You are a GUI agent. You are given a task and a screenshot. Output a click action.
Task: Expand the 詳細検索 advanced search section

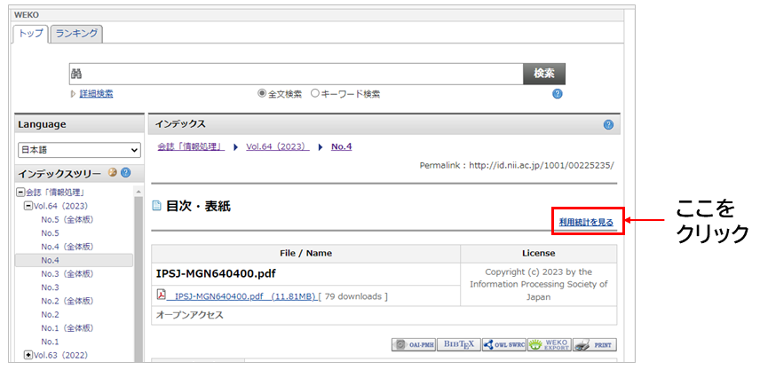pos(96,94)
